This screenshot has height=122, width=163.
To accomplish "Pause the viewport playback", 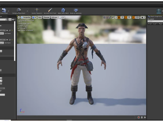I will tap(142, 117).
